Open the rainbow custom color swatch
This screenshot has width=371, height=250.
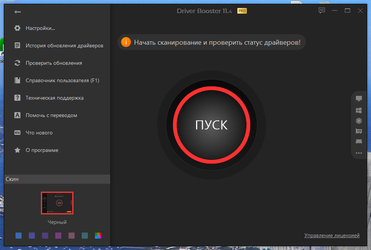coord(98,236)
